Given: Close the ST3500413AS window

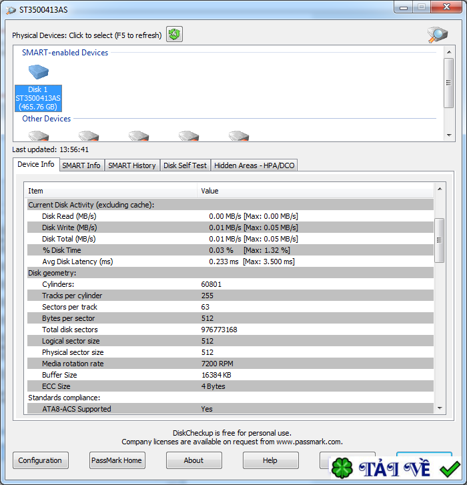Looking at the screenshot, I should point(446,7).
